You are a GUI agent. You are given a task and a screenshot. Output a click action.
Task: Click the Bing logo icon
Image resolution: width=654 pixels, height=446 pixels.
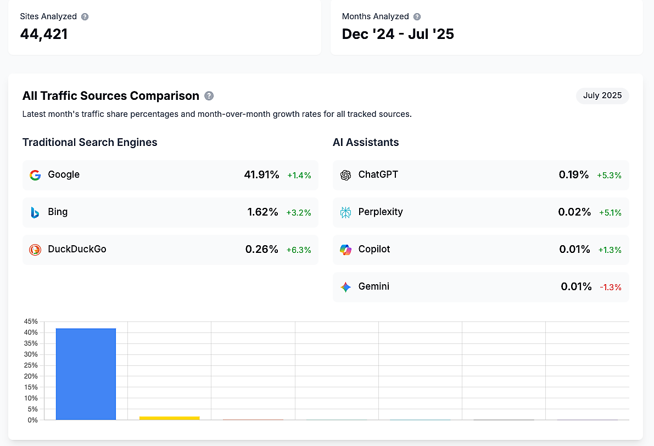coord(35,212)
